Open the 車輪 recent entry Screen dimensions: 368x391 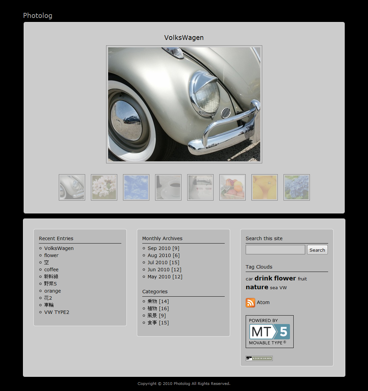pyautogui.click(x=49, y=305)
